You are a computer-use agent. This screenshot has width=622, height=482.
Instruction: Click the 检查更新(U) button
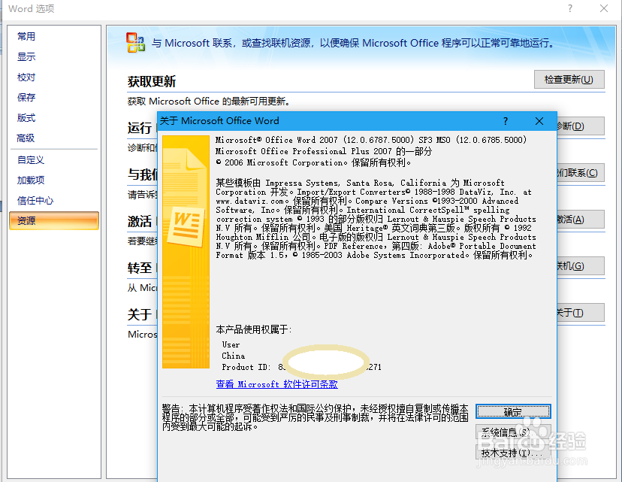[569, 80]
